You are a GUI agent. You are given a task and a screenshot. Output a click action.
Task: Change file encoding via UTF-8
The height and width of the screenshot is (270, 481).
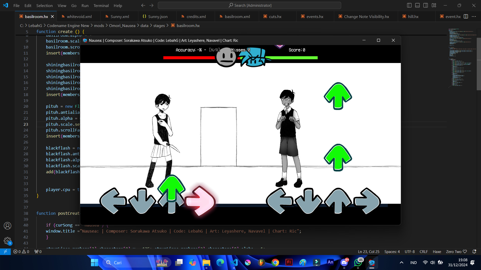click(410, 251)
